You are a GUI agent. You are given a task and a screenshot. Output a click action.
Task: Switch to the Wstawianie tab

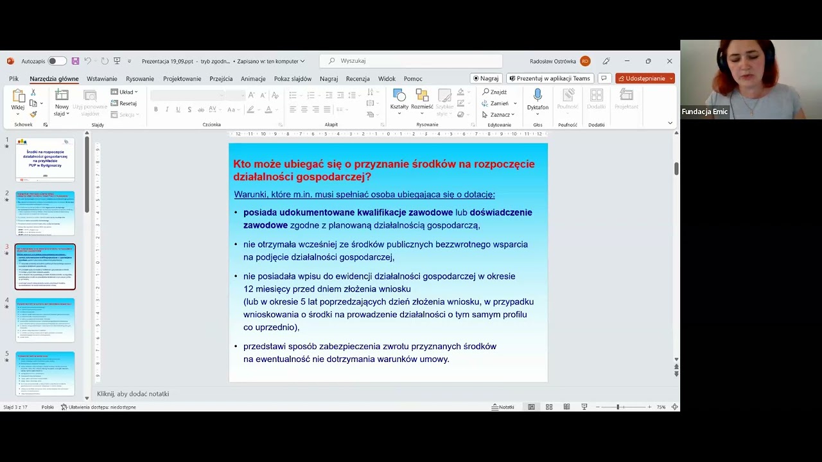point(101,79)
